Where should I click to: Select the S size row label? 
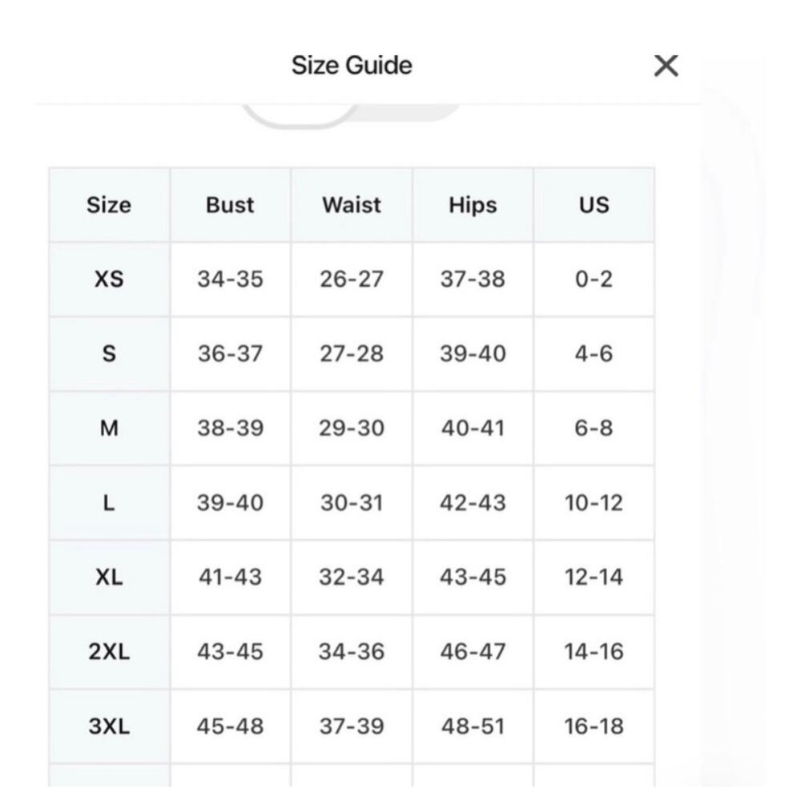tap(109, 354)
